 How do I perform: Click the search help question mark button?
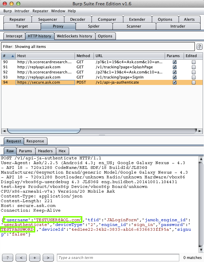7,258
